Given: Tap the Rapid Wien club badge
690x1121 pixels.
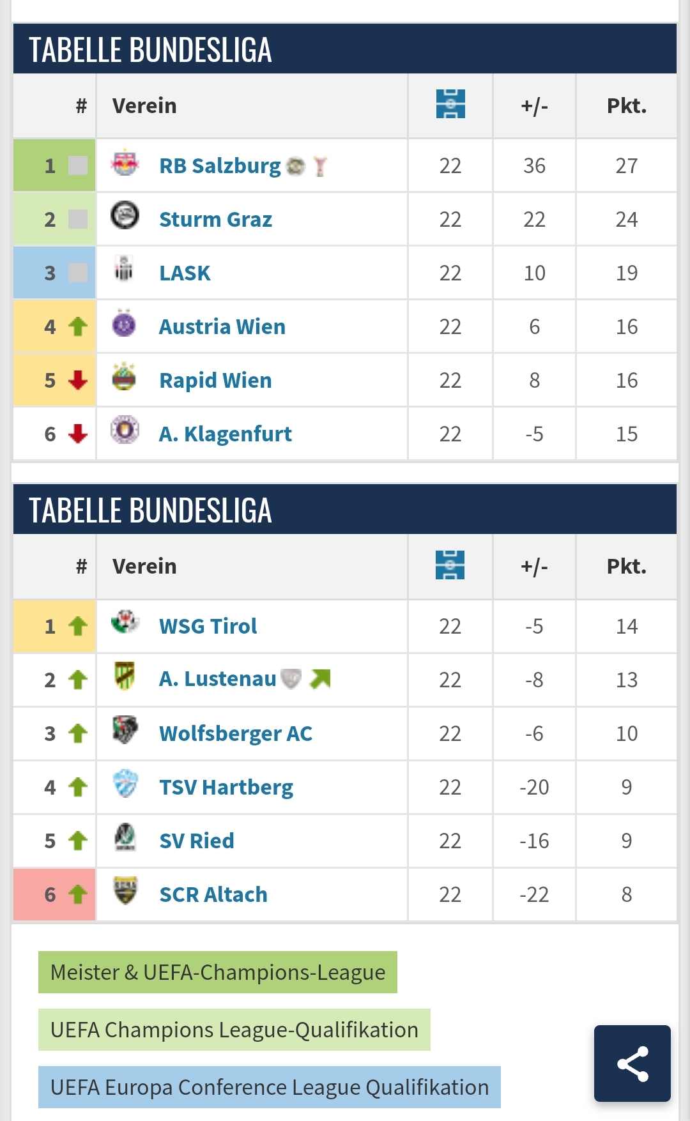Looking at the screenshot, I should click(125, 377).
